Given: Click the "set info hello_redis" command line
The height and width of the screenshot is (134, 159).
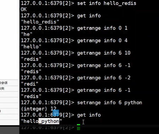Looking at the screenshot, I should (78, 3).
